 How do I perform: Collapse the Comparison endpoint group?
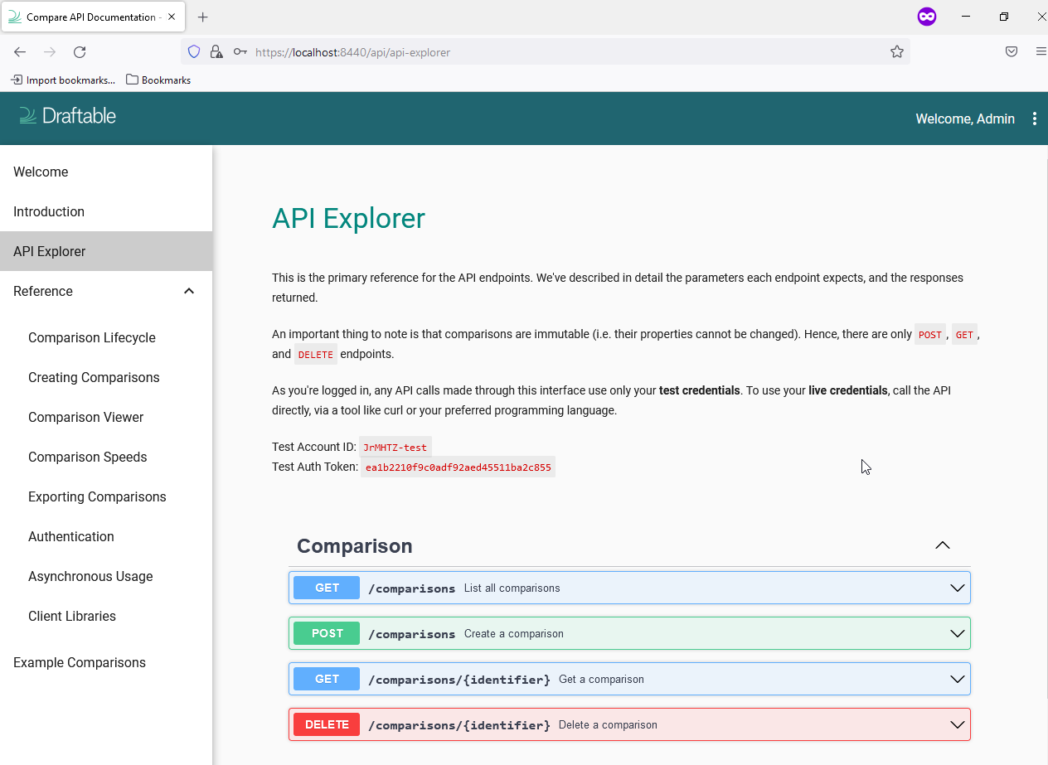942,545
